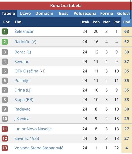Open Vojvoda Stepa Stepanović team link
Viewport: 132px width, 154px height.
(39, 148)
